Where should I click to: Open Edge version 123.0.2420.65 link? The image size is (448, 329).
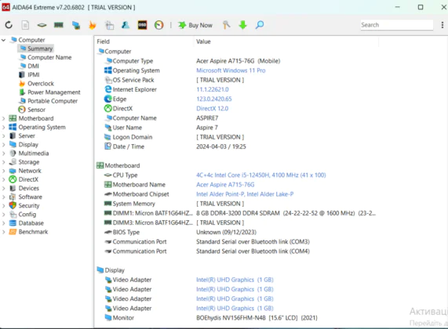coord(214,99)
